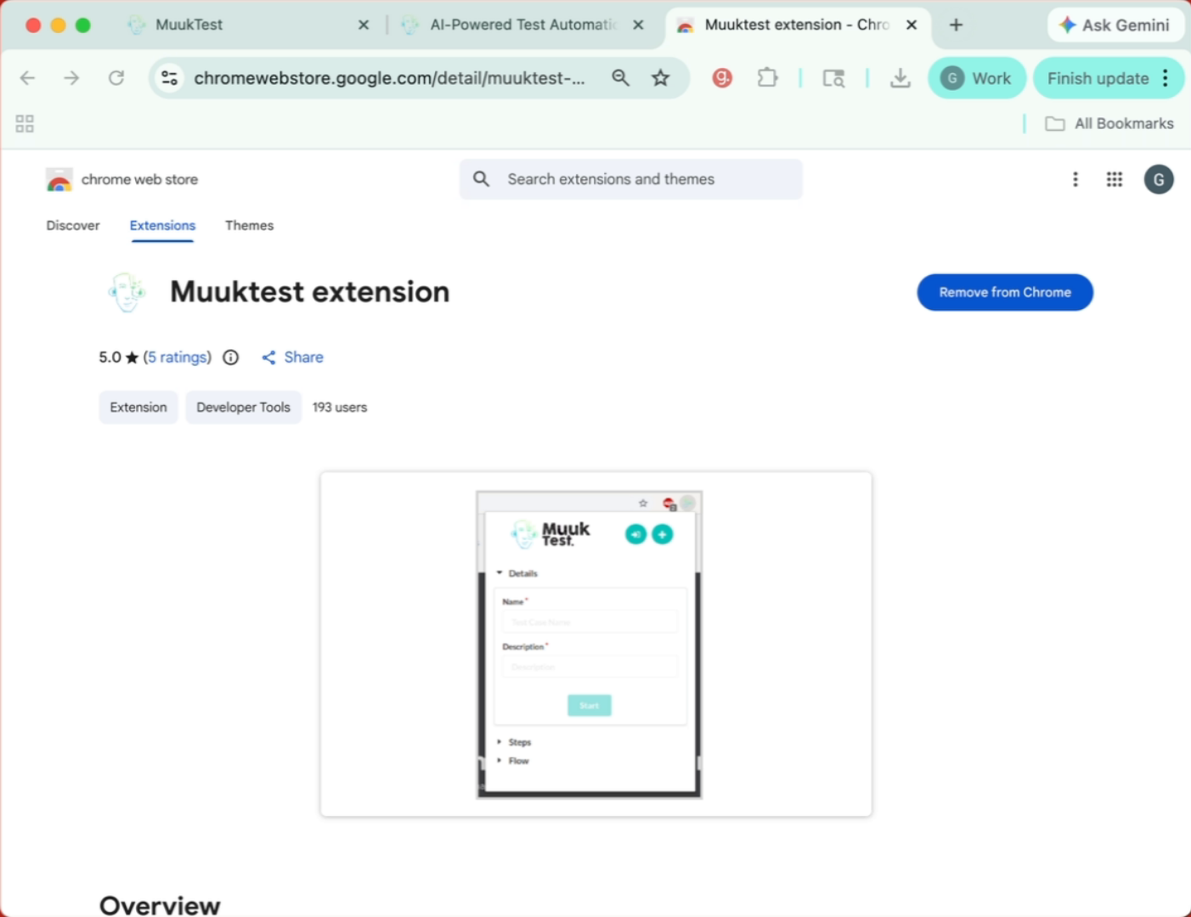This screenshot has width=1191, height=917.
Task: Reload the current page
Action: pos(116,78)
